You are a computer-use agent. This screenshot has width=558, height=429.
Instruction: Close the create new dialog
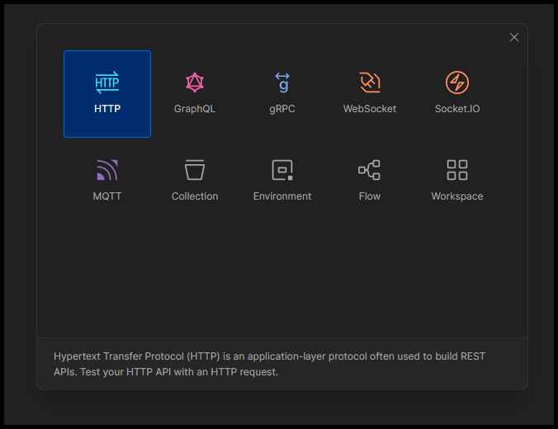click(x=514, y=37)
